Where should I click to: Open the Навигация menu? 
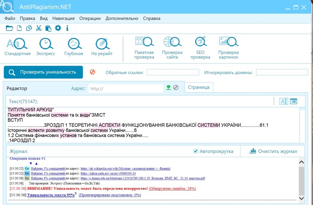(x=64, y=18)
